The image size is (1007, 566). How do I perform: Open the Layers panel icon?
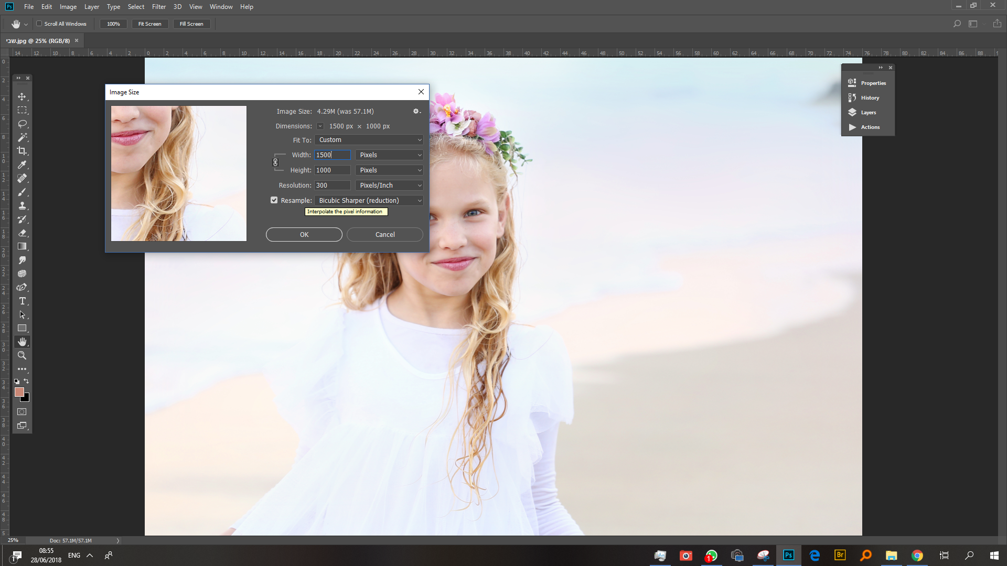point(852,112)
